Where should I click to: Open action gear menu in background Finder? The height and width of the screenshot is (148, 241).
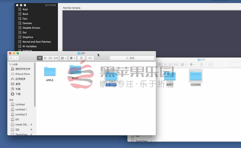(192, 64)
